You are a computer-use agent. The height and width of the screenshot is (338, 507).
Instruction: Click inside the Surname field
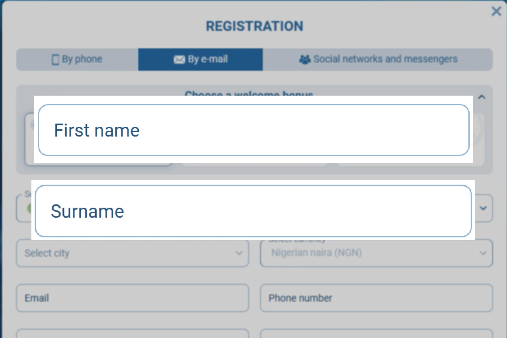point(253,211)
